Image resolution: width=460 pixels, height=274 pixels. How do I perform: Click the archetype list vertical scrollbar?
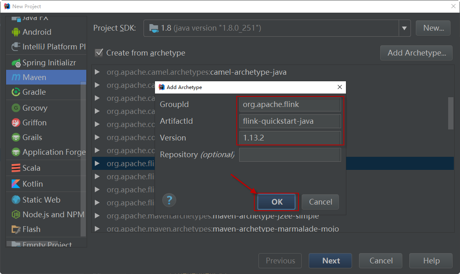[451, 113]
